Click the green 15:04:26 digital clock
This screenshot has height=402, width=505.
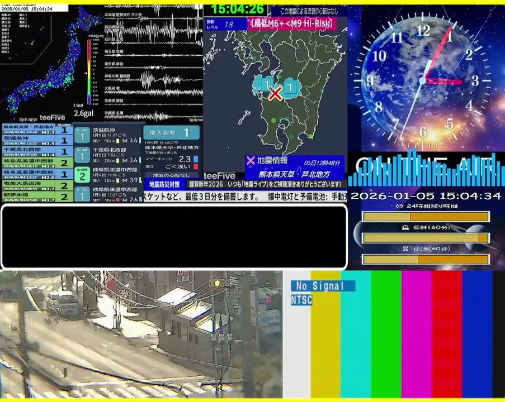238,9
